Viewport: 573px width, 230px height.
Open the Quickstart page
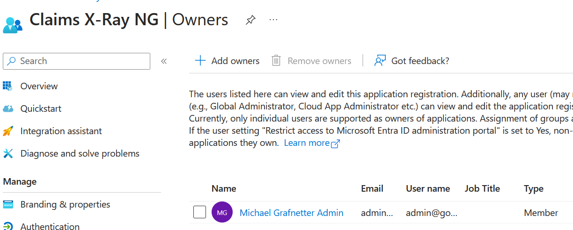41,108
